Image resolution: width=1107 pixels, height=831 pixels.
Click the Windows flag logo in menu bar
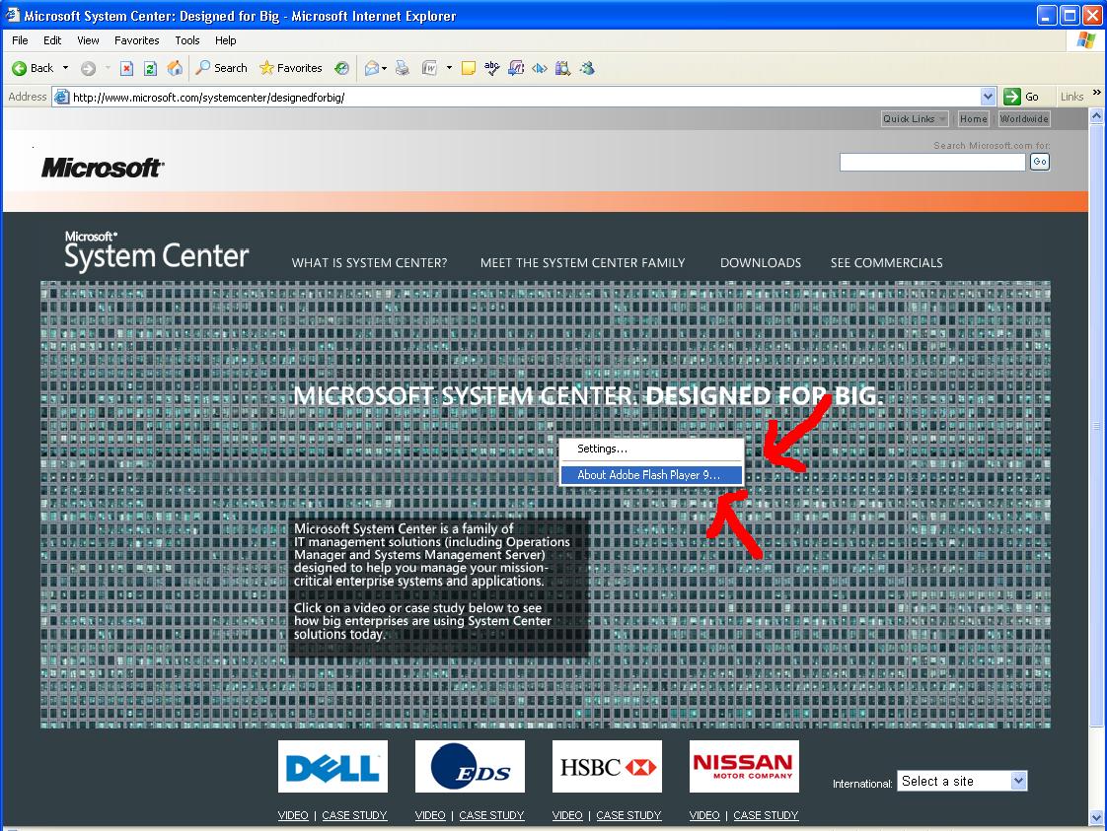pyautogui.click(x=1086, y=40)
